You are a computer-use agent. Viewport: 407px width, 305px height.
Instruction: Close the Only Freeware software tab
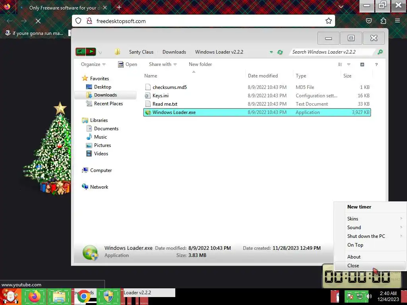tap(105, 8)
